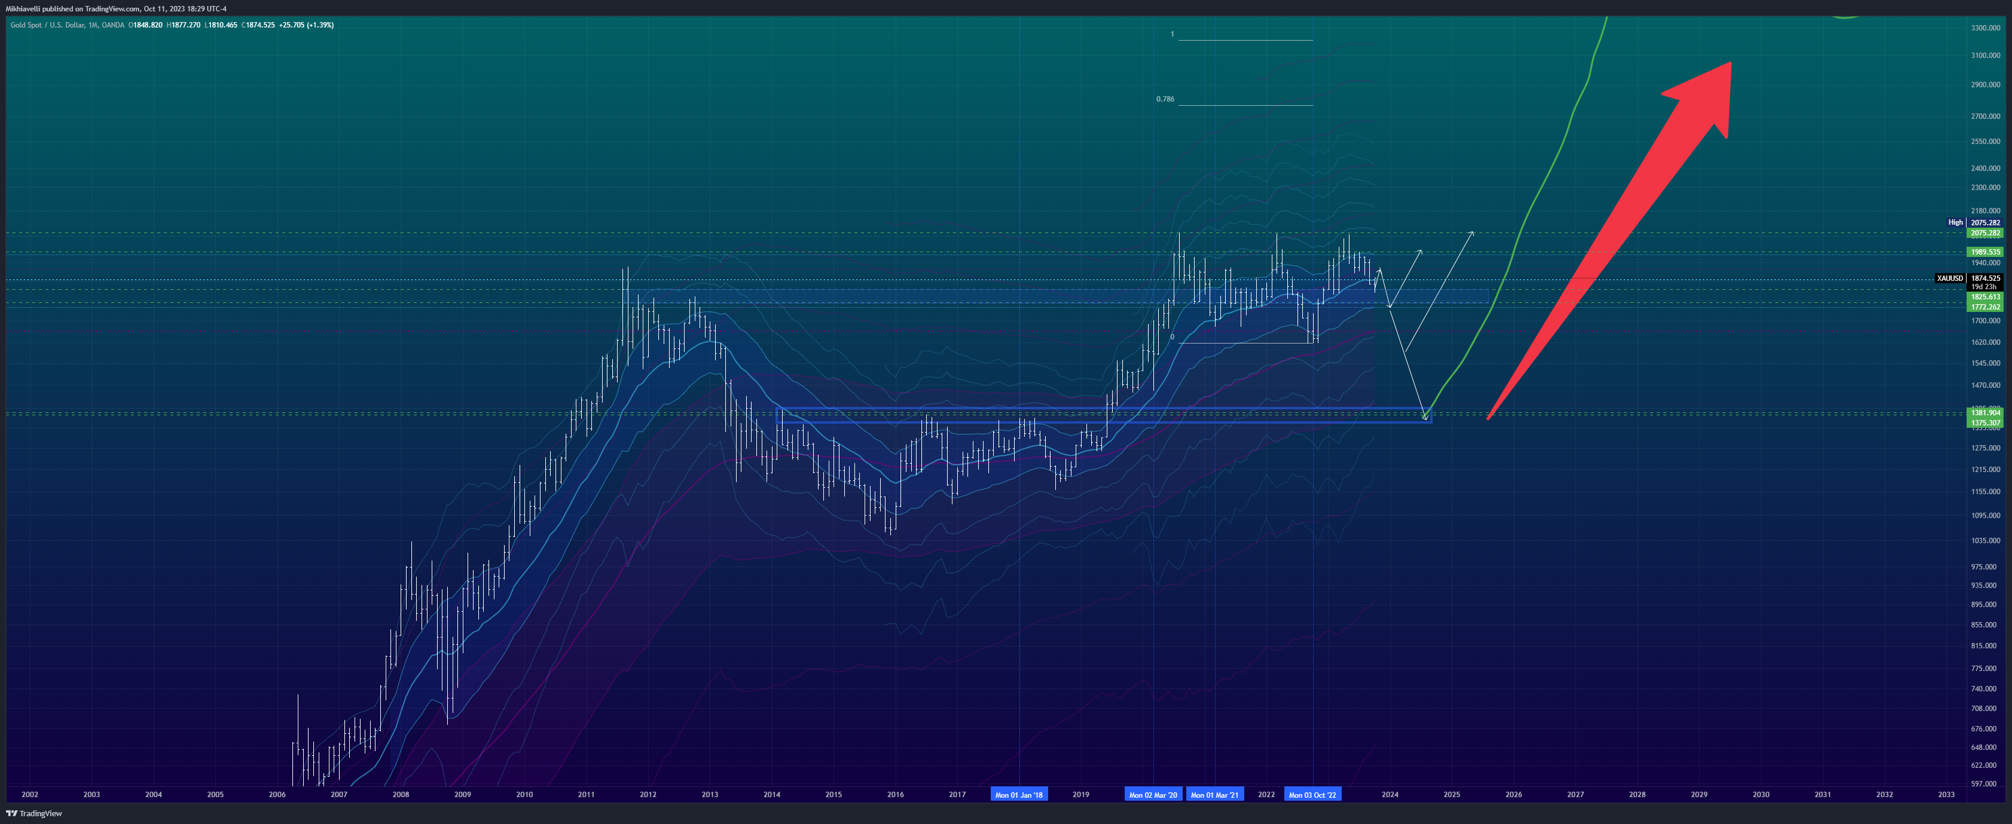Click the 2027 year on time axis
The width and height of the screenshot is (2012, 824).
point(1576,794)
